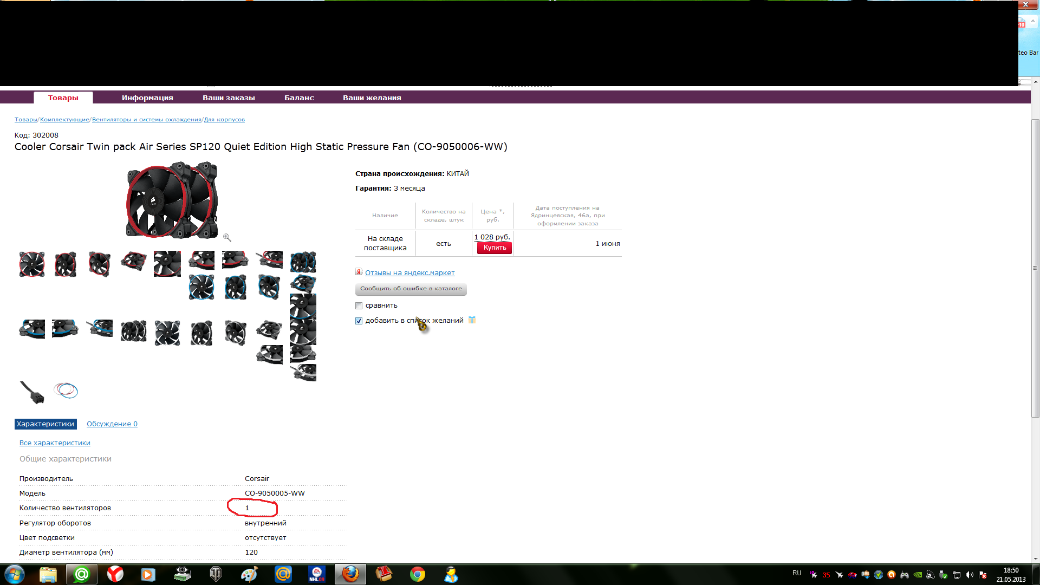Click the gift icon next to wishlist option

tap(472, 320)
